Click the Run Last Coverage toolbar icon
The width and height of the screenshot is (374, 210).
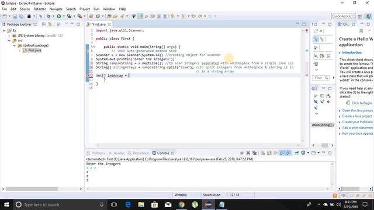[x=69, y=16]
